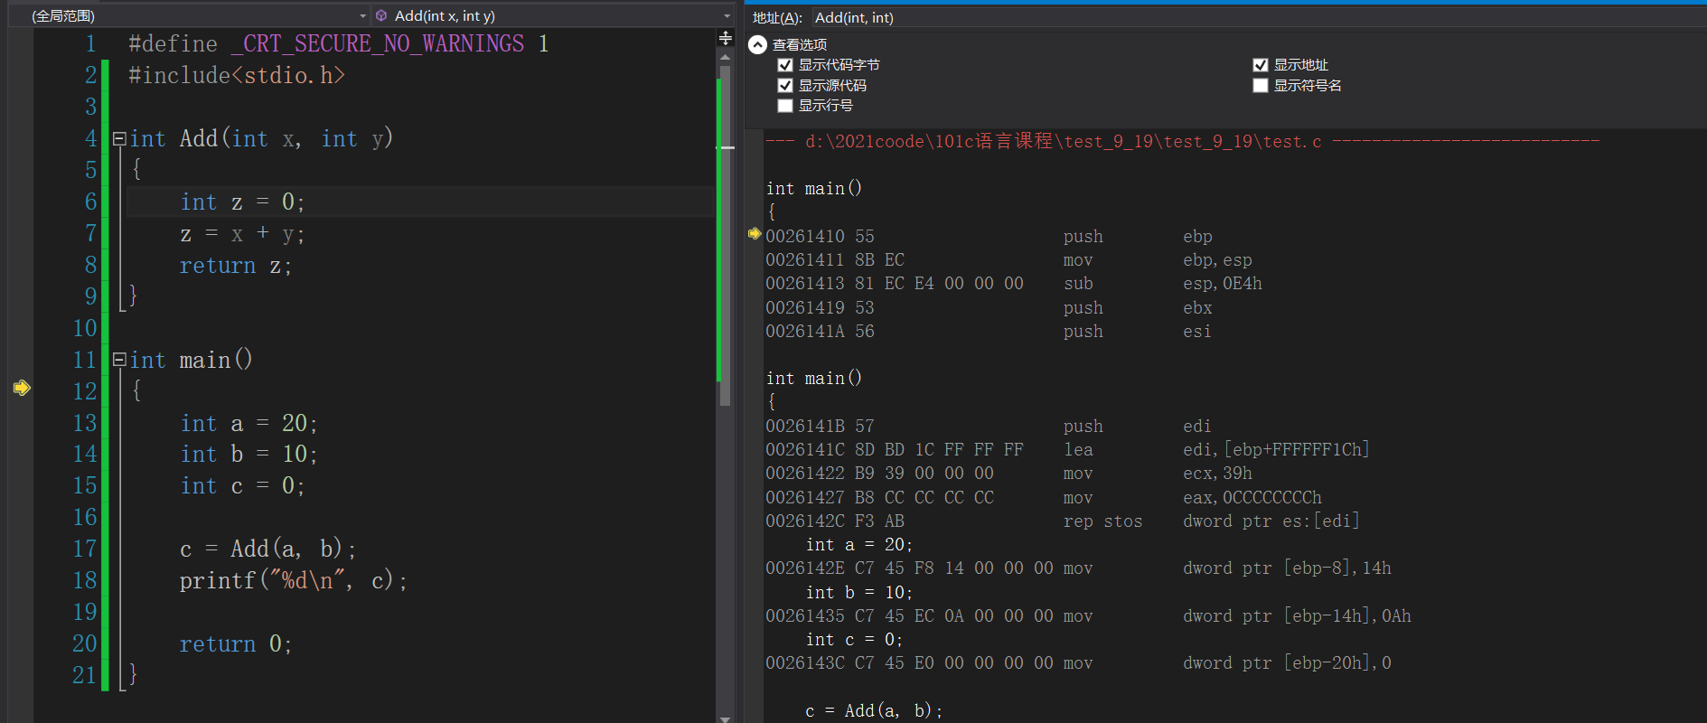The height and width of the screenshot is (723, 1707).
Task: Collapse the 查看选项 section chevron
Action: (x=757, y=44)
